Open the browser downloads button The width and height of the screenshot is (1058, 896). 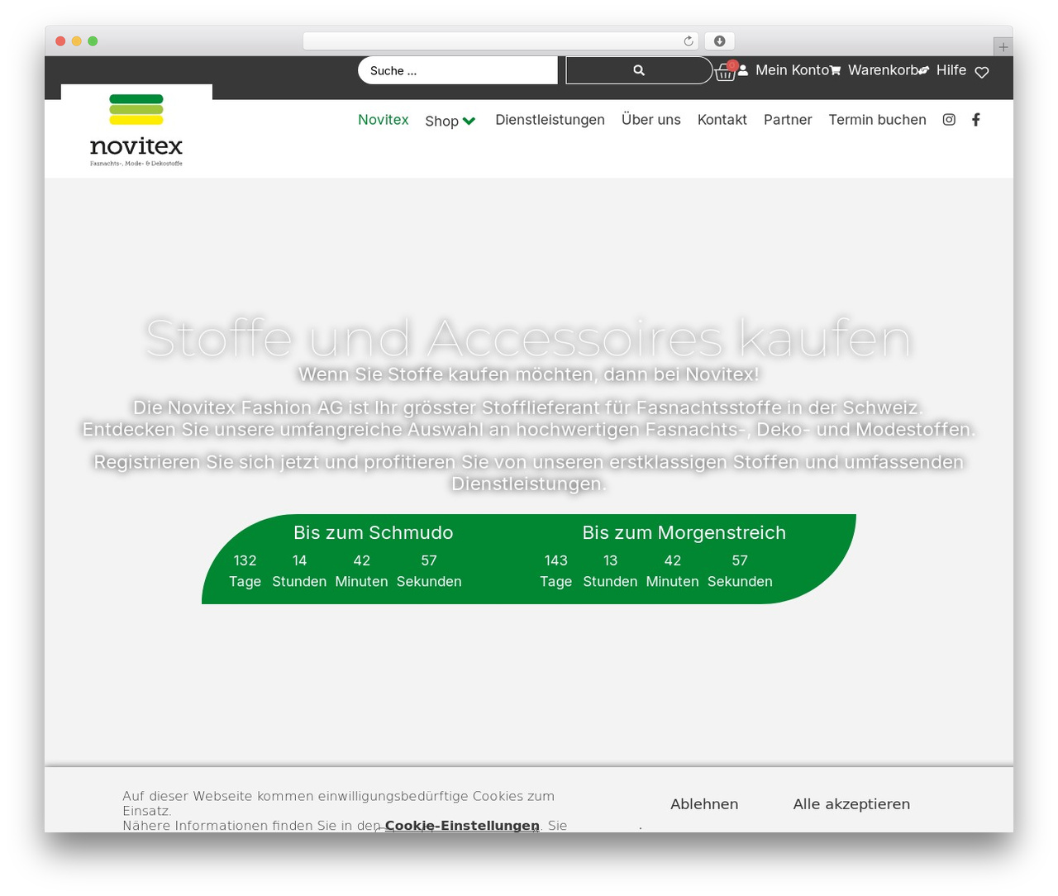[720, 41]
